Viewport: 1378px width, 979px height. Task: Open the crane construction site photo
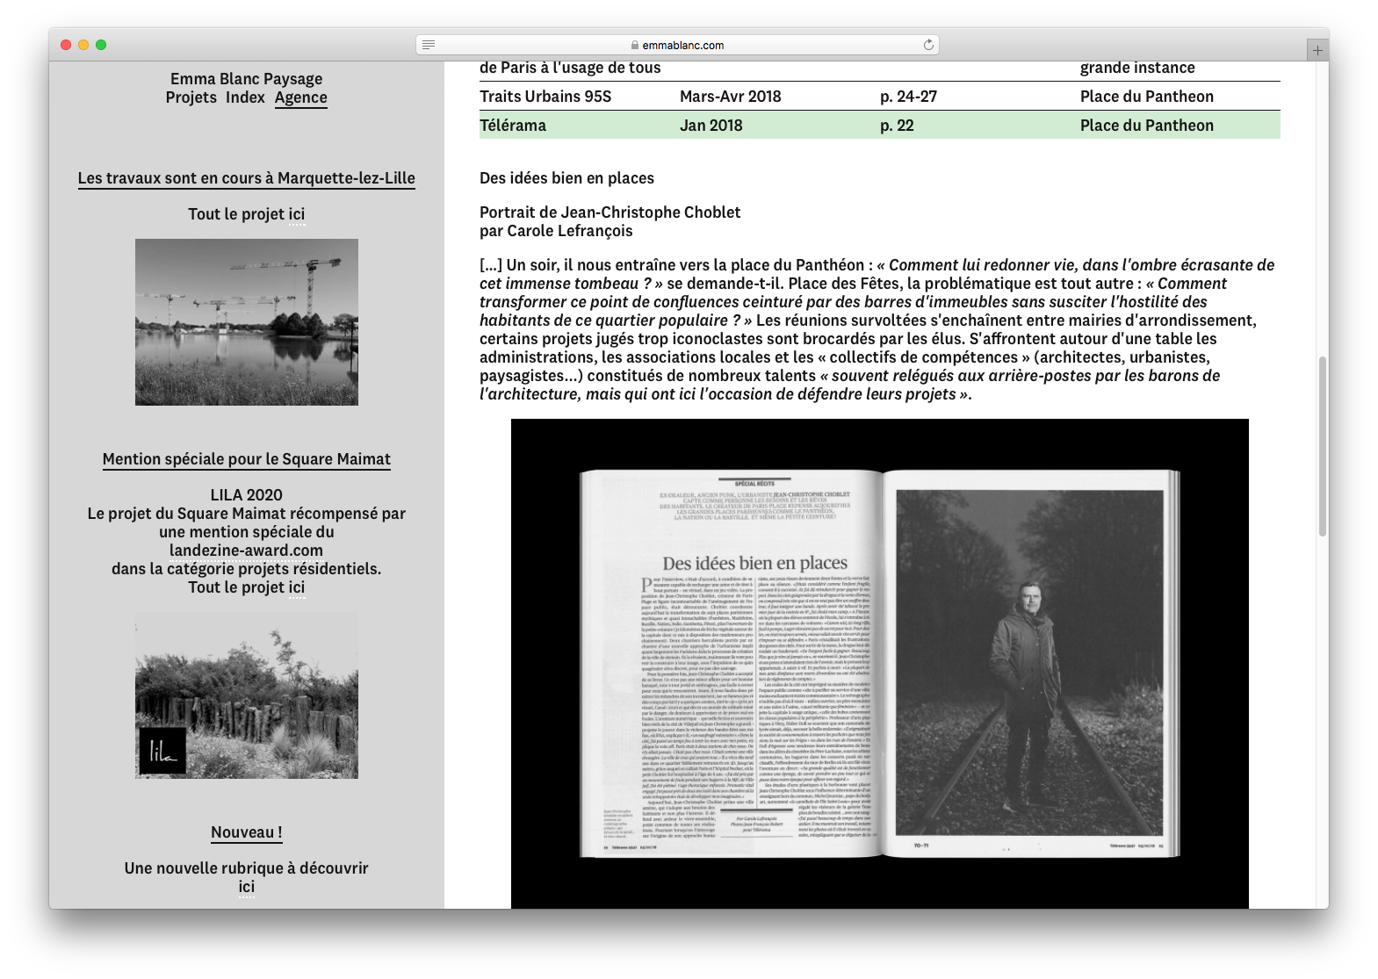(x=246, y=321)
